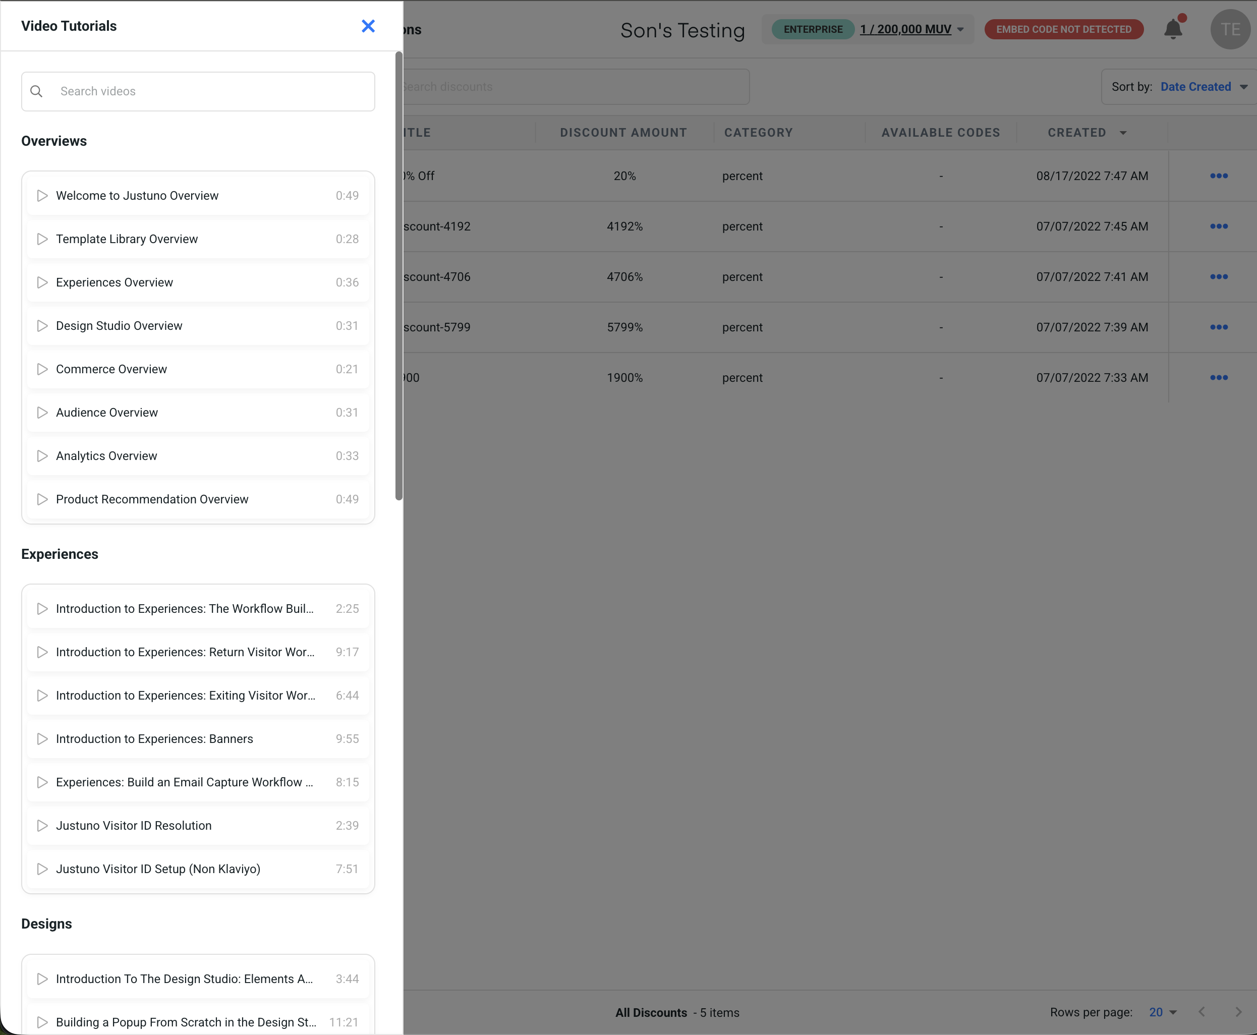Open actions menu for the 1900% row
The image size is (1257, 1035).
coord(1219,377)
